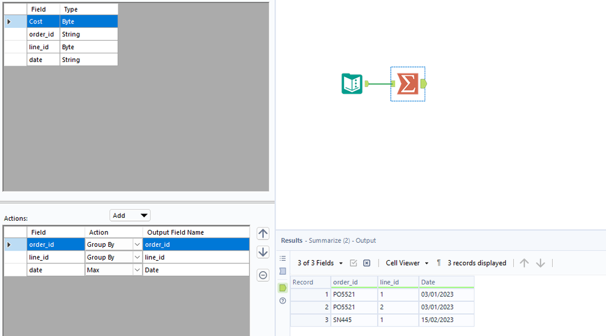This screenshot has width=606, height=336.
Task: Open the results messages list icon
Action: coord(283,258)
